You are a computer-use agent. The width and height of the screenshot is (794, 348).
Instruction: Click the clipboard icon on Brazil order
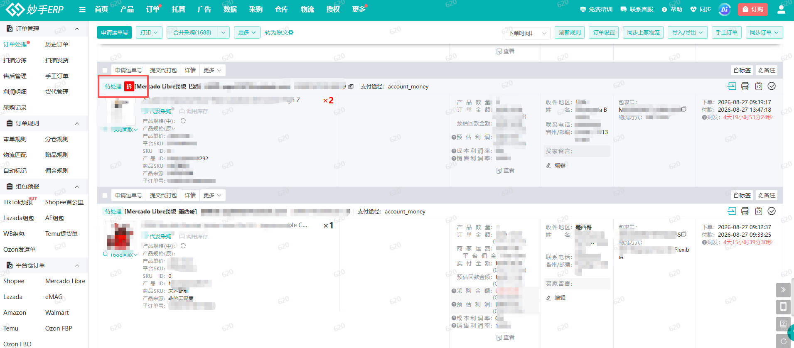click(759, 86)
